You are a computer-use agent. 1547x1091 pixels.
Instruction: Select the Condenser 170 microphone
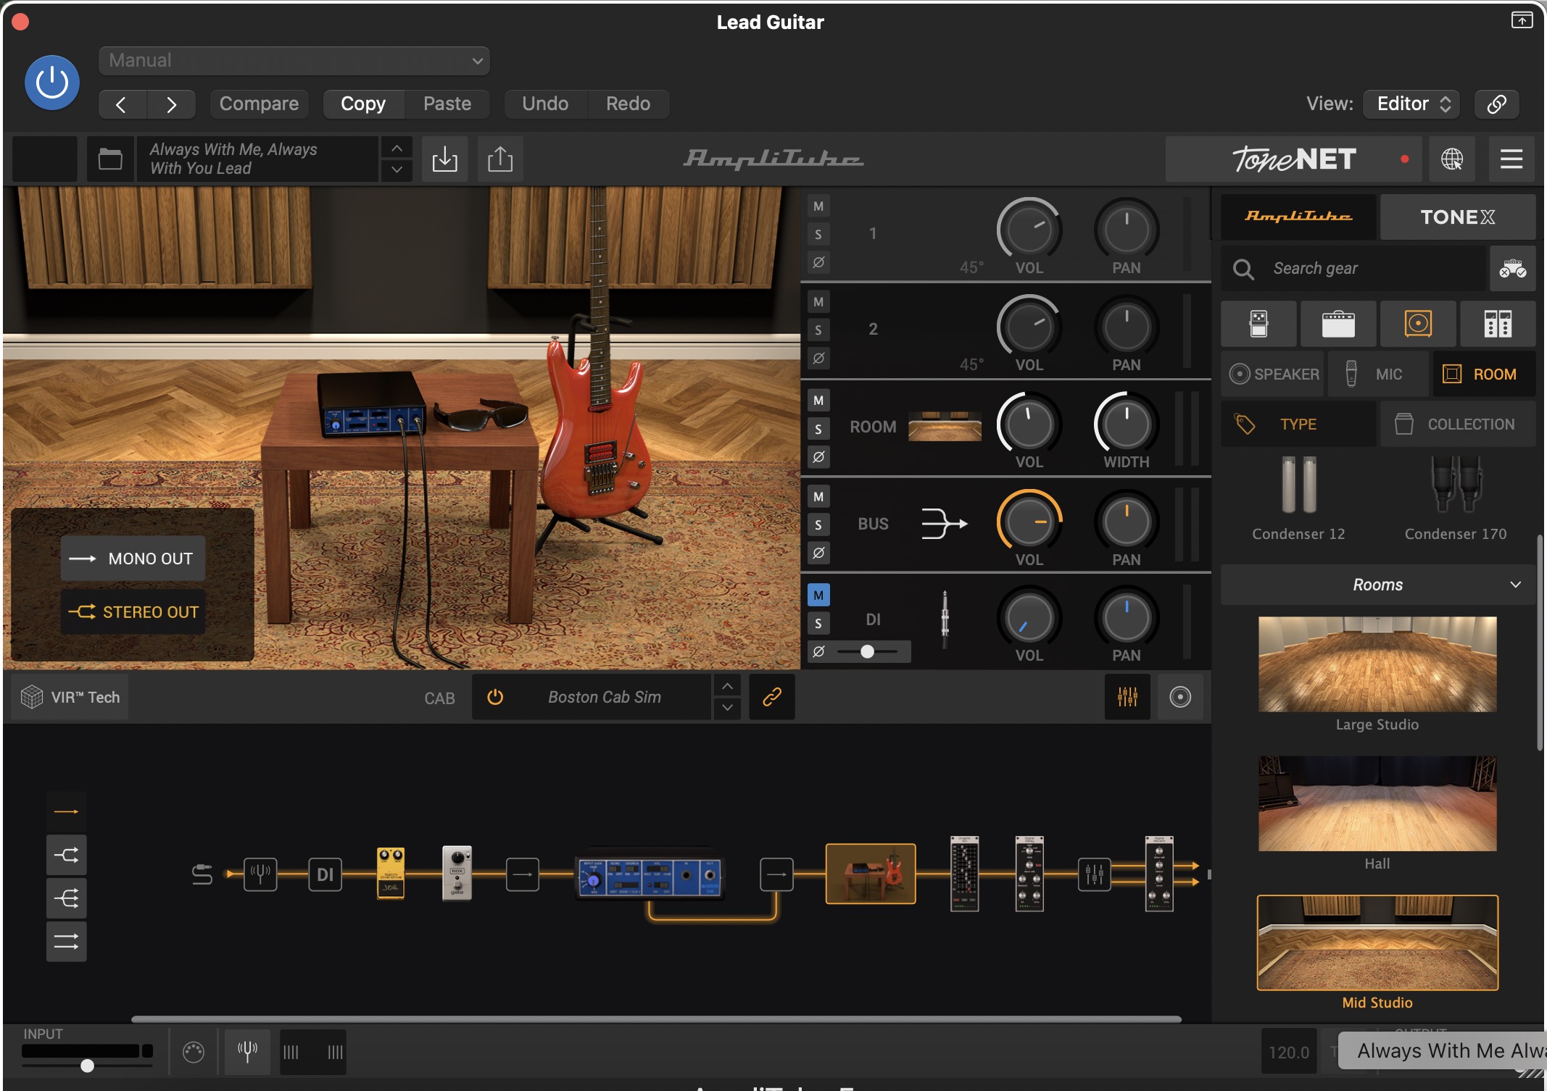tap(1456, 498)
